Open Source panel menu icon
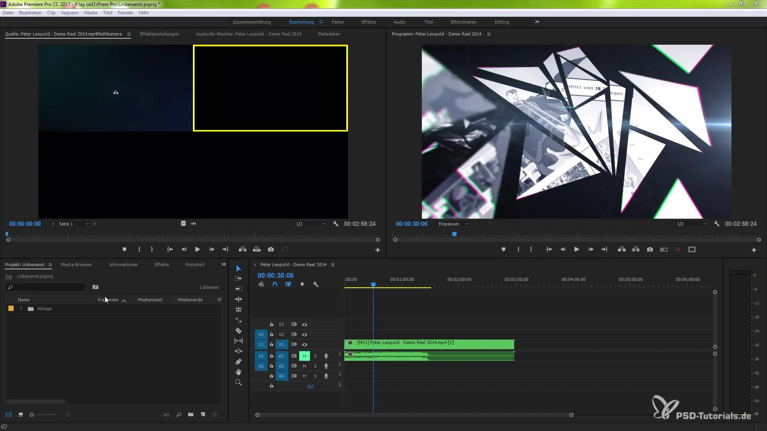The image size is (767, 431). [x=129, y=34]
